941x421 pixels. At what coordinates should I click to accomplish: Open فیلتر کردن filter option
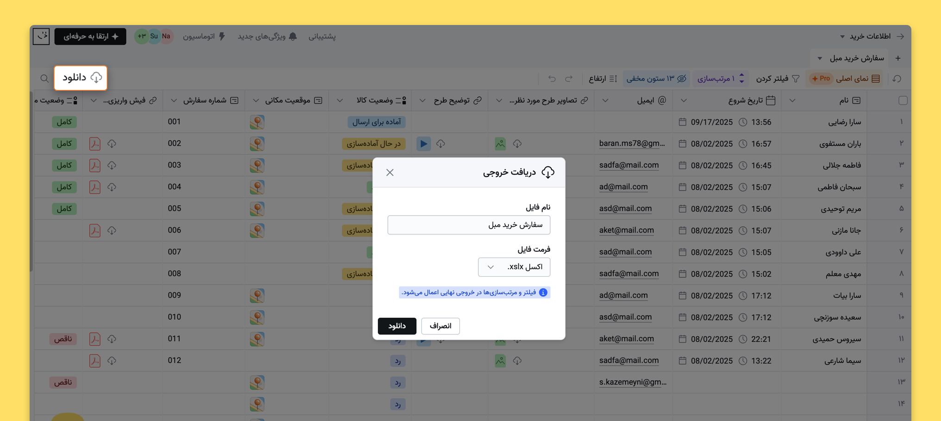click(778, 79)
